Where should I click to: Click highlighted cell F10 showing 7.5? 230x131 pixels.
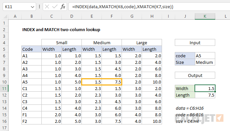(112, 82)
